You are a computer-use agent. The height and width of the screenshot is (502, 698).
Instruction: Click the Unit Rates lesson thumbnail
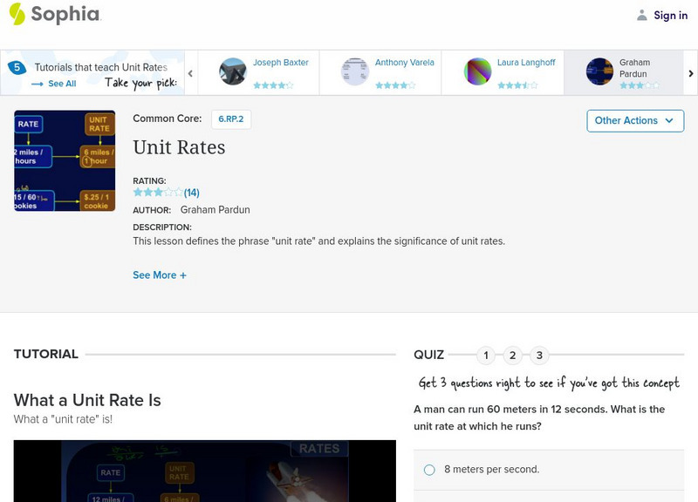65,160
